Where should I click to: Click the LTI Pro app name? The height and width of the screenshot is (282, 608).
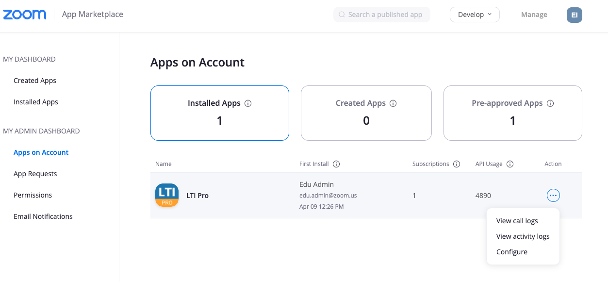coord(197,196)
